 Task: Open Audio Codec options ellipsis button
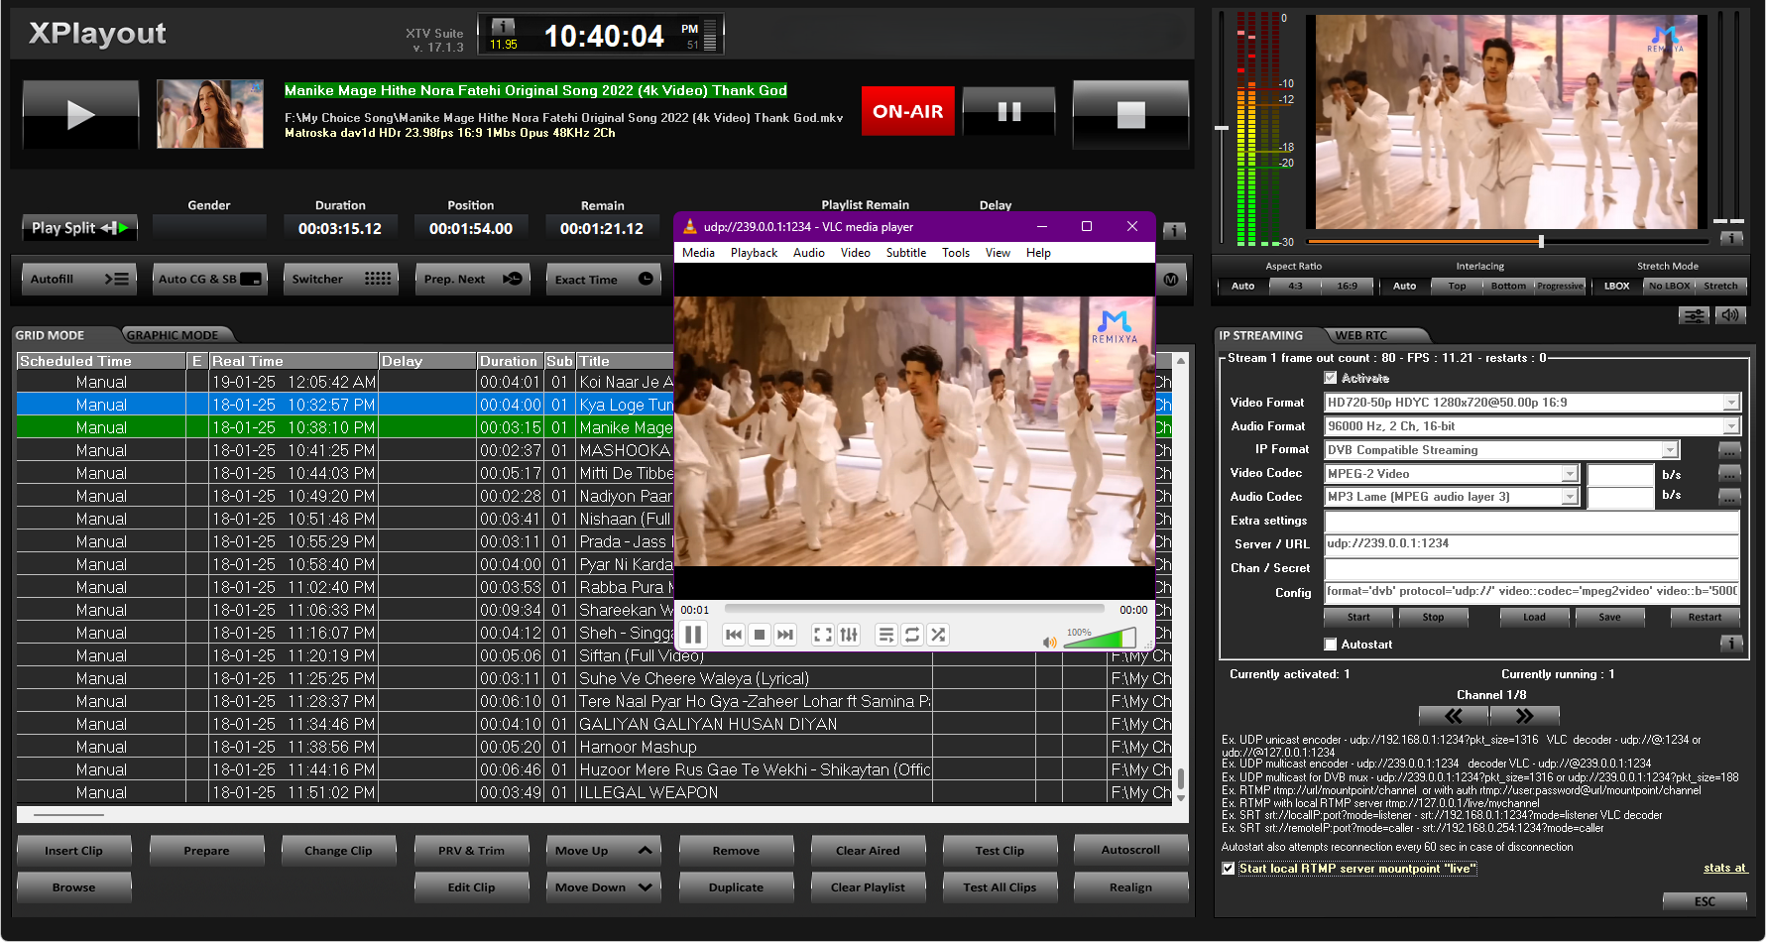click(1729, 497)
